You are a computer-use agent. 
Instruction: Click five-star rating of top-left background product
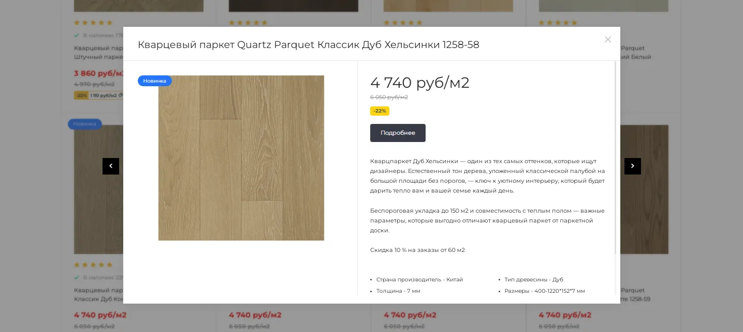pyautogui.click(x=93, y=23)
